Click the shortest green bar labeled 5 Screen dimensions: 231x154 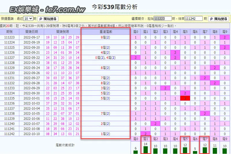click(x=195, y=152)
